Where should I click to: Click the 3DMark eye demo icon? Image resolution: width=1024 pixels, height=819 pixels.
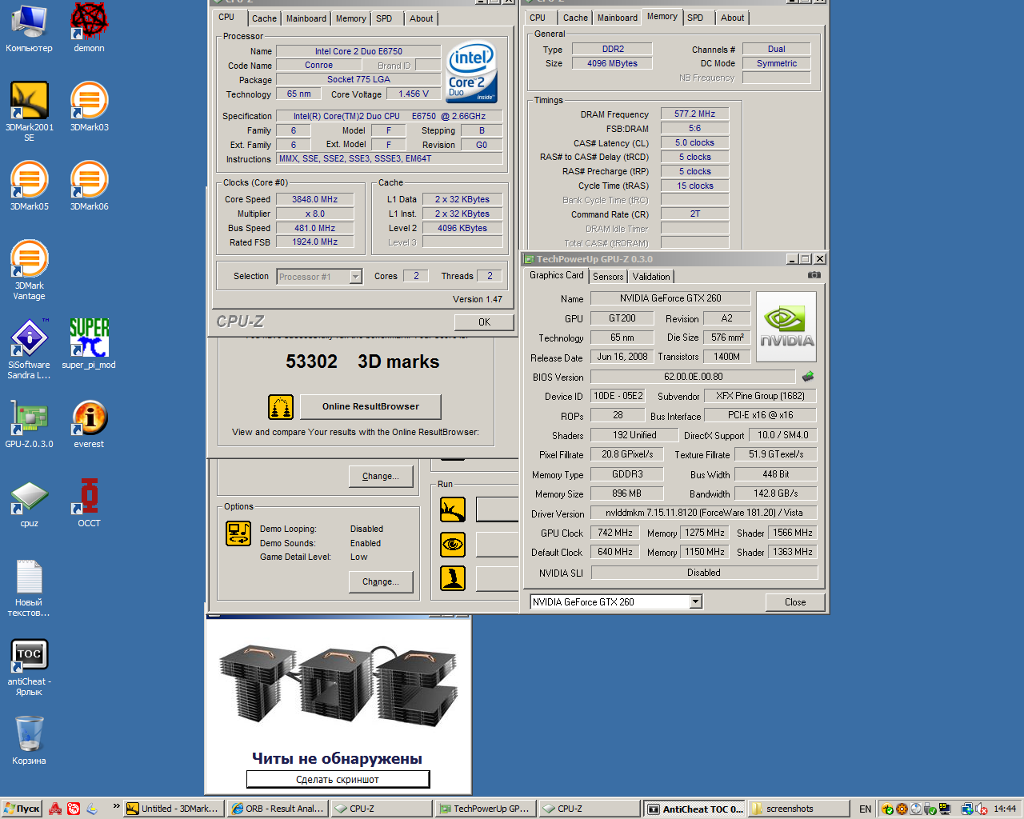(453, 545)
